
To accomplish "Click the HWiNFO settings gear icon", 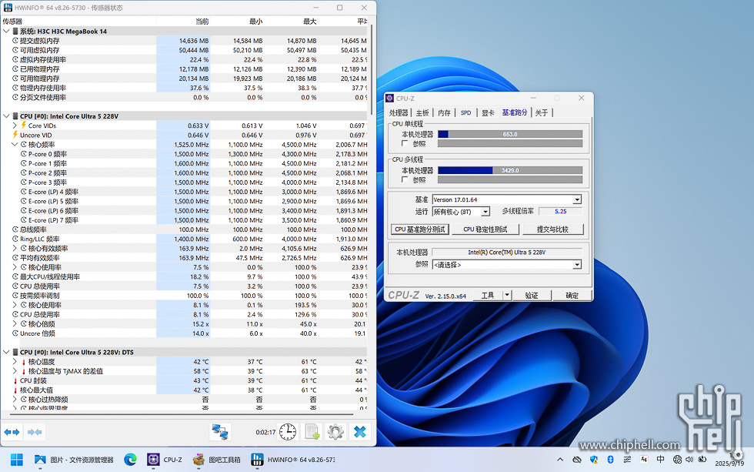I will pos(335,432).
